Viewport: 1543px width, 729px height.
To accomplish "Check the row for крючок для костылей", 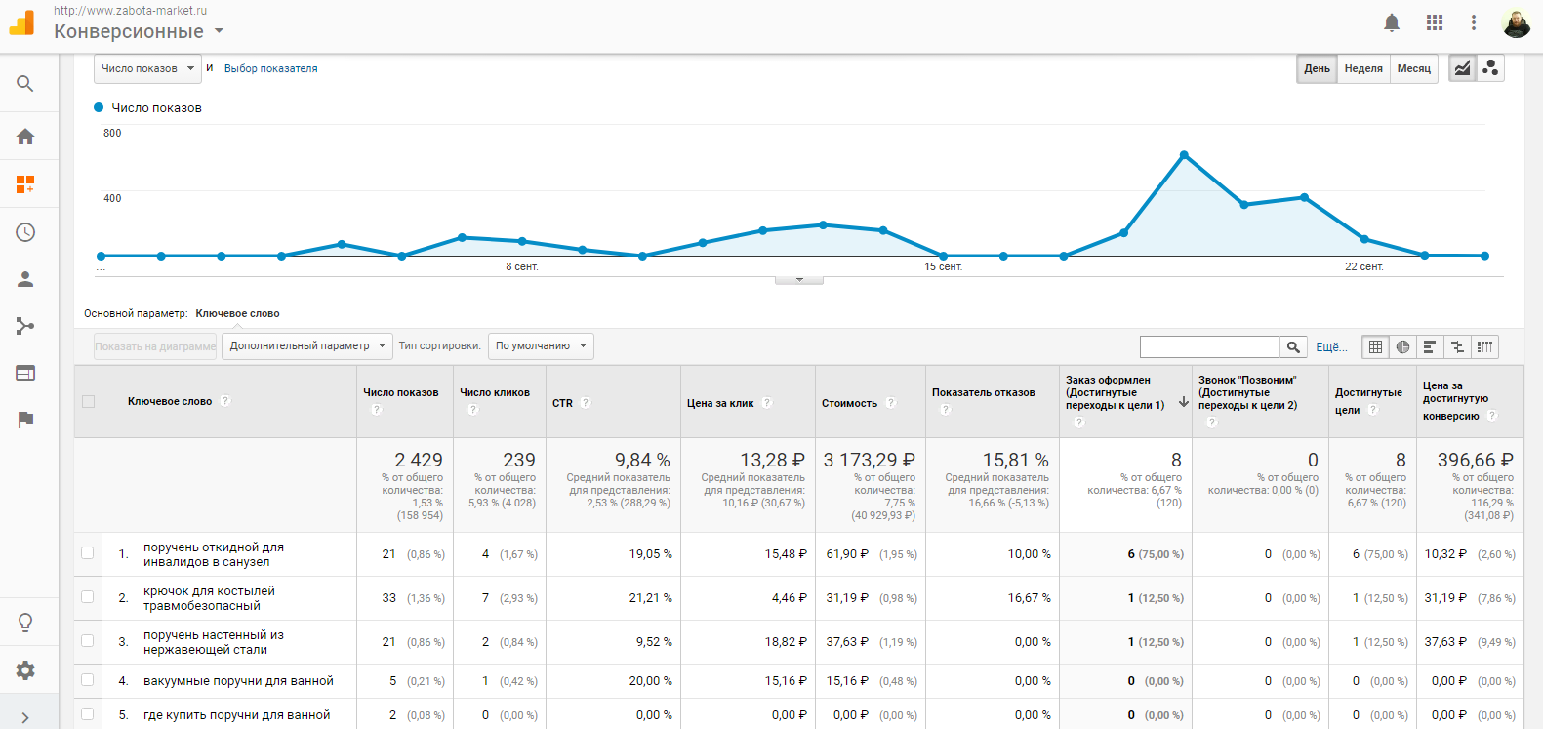I will point(88,597).
